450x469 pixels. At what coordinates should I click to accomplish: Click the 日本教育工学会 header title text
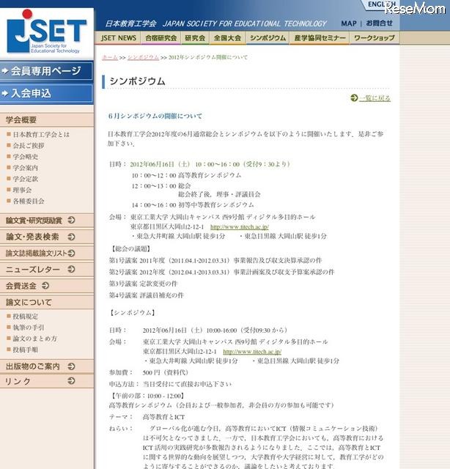click(130, 23)
